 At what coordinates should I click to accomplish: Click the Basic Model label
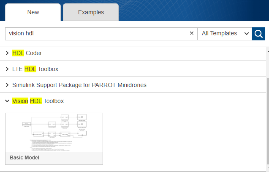pos(24,158)
